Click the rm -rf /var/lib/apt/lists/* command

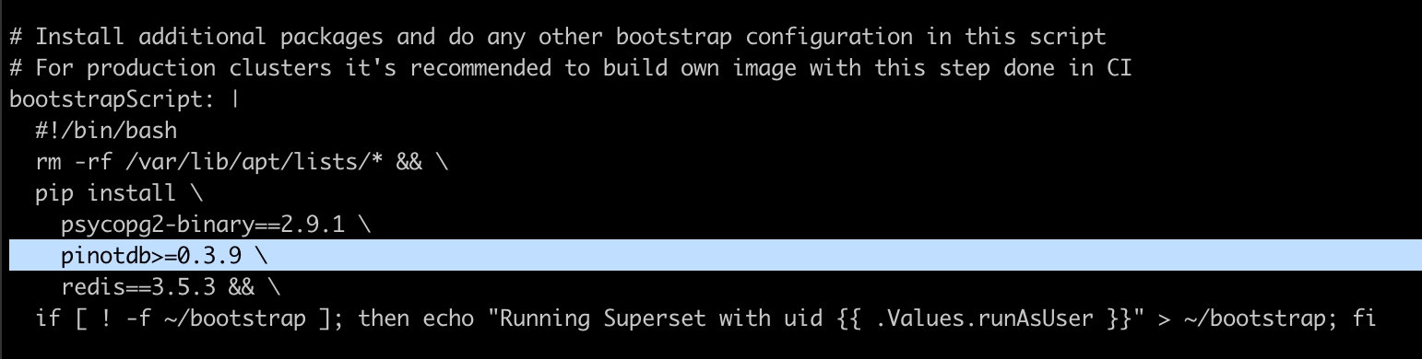click(x=210, y=161)
